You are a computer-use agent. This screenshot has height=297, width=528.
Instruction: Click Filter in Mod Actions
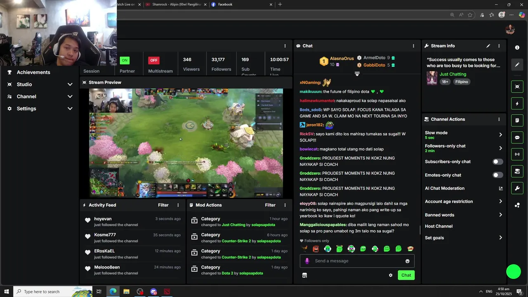[270, 205]
